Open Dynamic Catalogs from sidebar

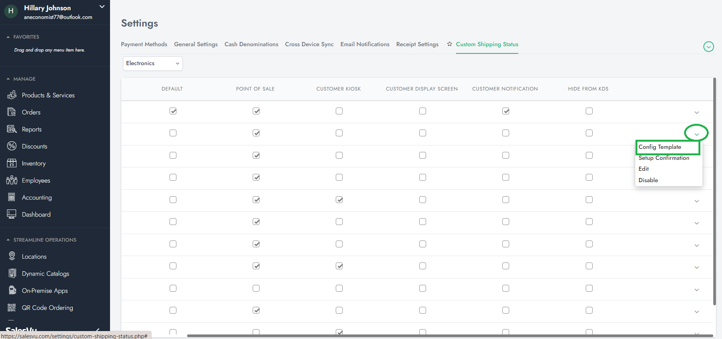[46, 273]
